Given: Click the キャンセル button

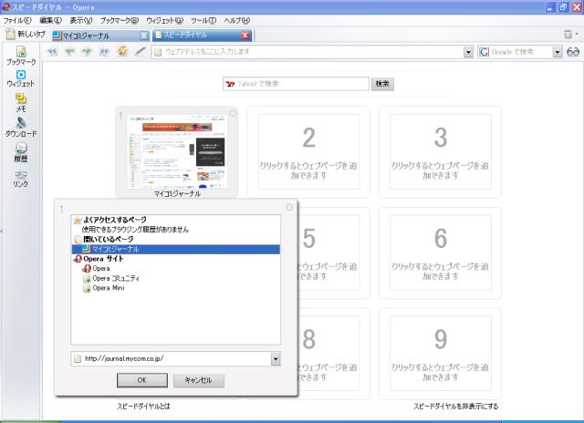Looking at the screenshot, I should (199, 380).
